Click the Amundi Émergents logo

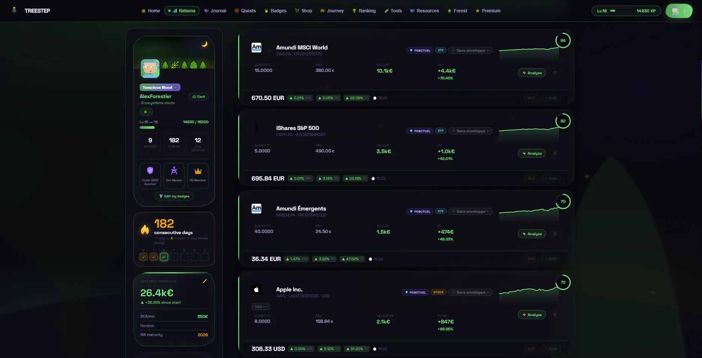tap(256, 209)
